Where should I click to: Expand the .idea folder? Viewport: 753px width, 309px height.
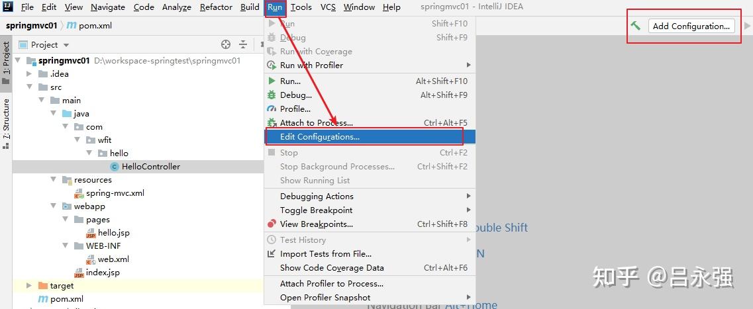[x=29, y=74]
